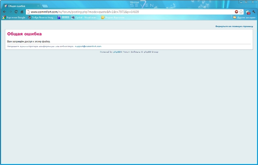The width and height of the screenshot is (258, 165).
Task: Open the wrench settings menu
Action: point(253,12)
